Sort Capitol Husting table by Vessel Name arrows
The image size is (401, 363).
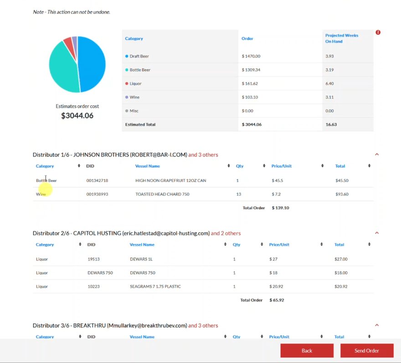click(x=225, y=245)
